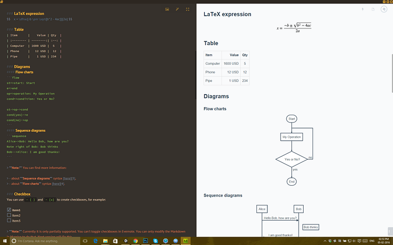Click the editor pane scrollbar handle
The height and width of the screenshot is (245, 393).
[196, 74]
